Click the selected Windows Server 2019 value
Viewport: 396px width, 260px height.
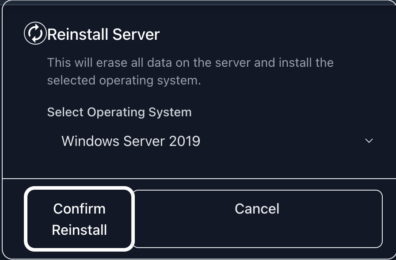pos(131,141)
